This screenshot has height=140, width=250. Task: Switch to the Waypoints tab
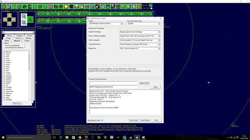[20, 35]
